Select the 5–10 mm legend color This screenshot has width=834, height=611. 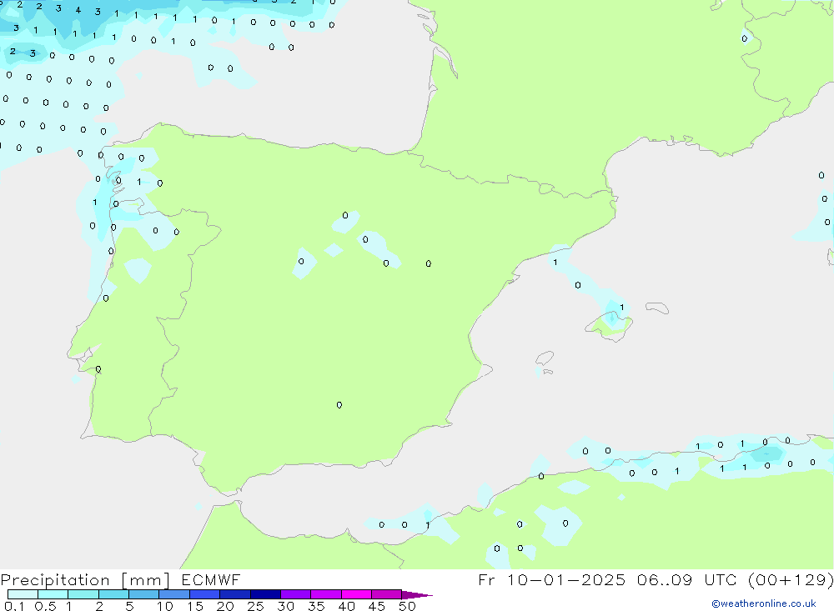[144, 594]
